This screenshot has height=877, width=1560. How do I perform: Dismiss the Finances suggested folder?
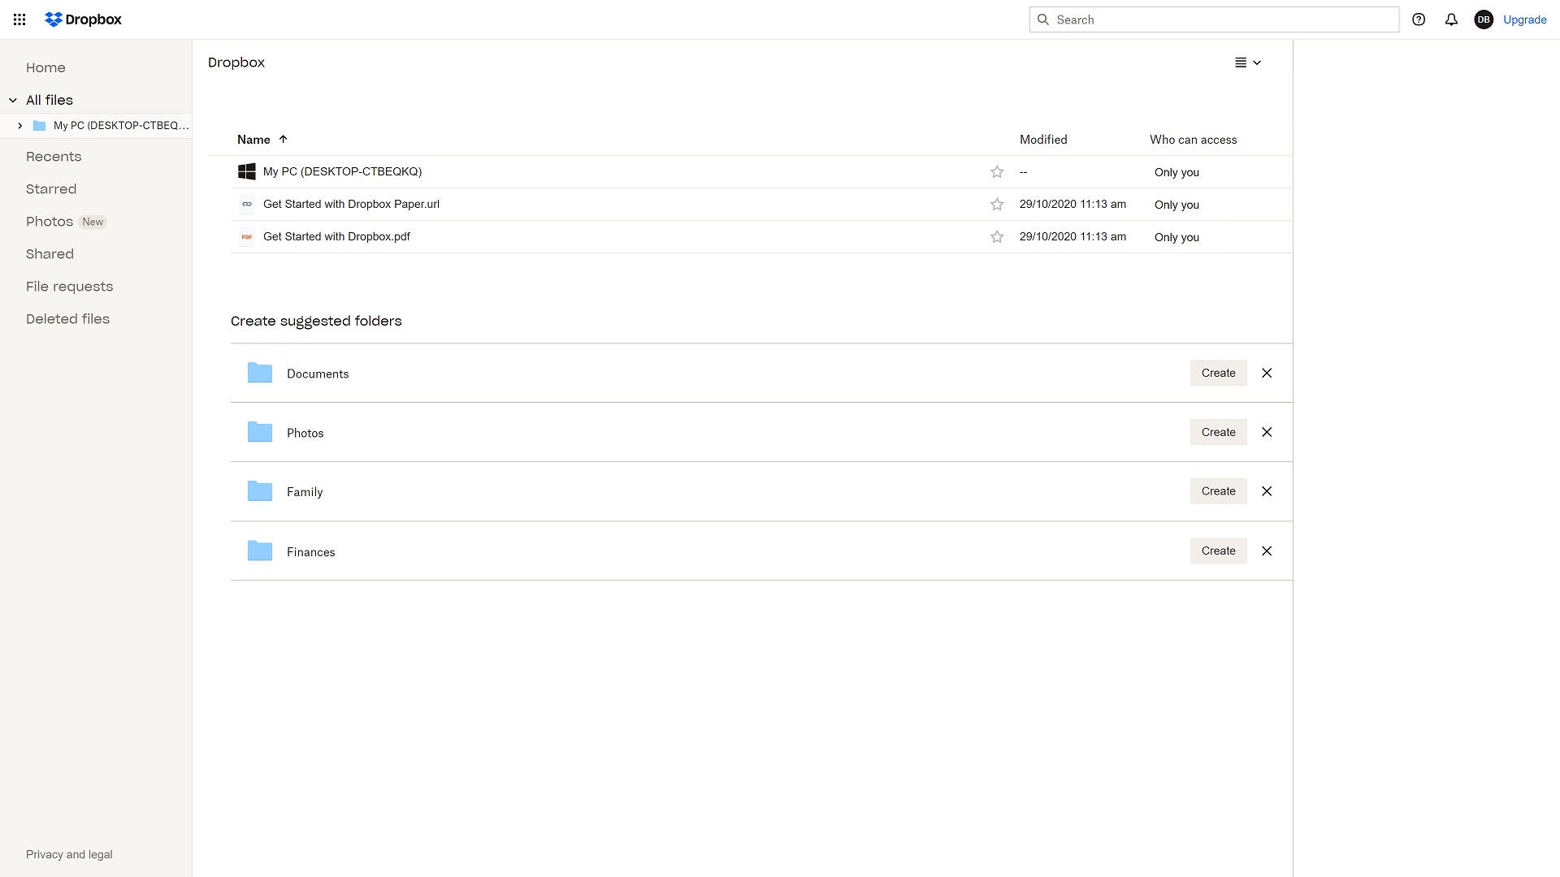[1267, 551]
